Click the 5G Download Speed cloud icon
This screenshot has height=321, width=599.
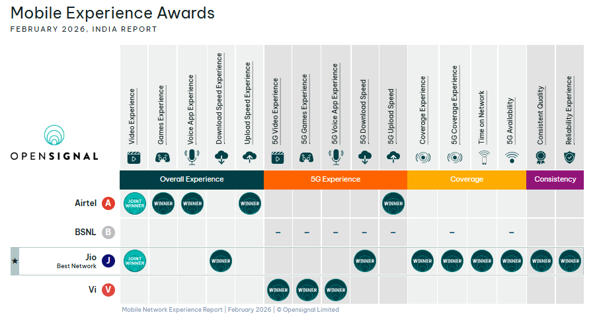(x=365, y=157)
